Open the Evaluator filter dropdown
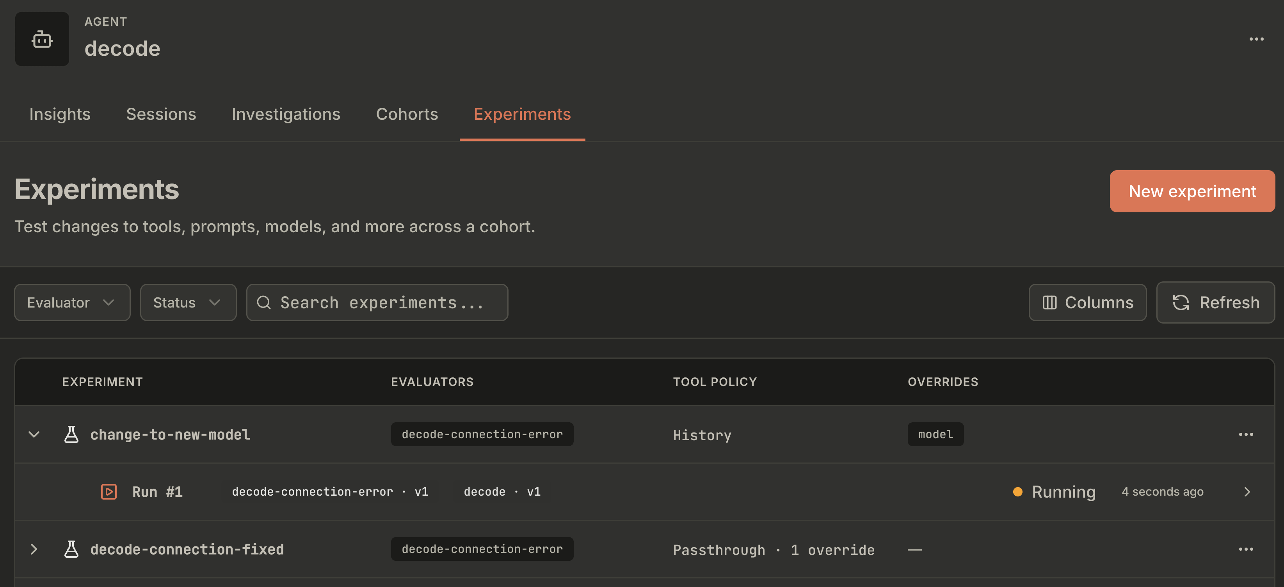Screen dimensions: 1284x587 (x=72, y=302)
